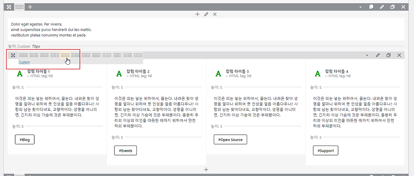Image resolution: width=414 pixels, height=176 pixels.
Task: Click the move handle on the top row bar
Action: [9, 7]
